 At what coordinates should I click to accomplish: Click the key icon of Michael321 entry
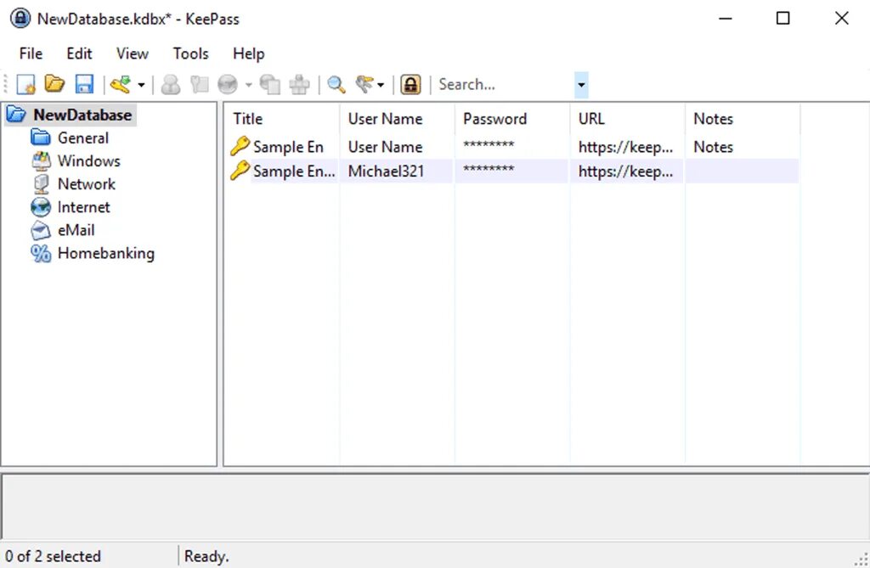240,171
